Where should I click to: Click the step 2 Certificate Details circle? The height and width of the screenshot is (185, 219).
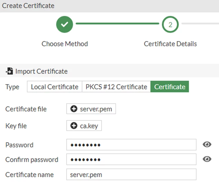coord(170,25)
